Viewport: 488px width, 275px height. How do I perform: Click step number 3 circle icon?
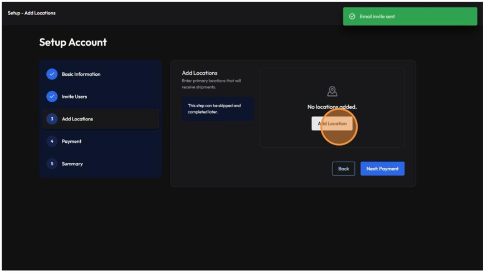[52, 120]
